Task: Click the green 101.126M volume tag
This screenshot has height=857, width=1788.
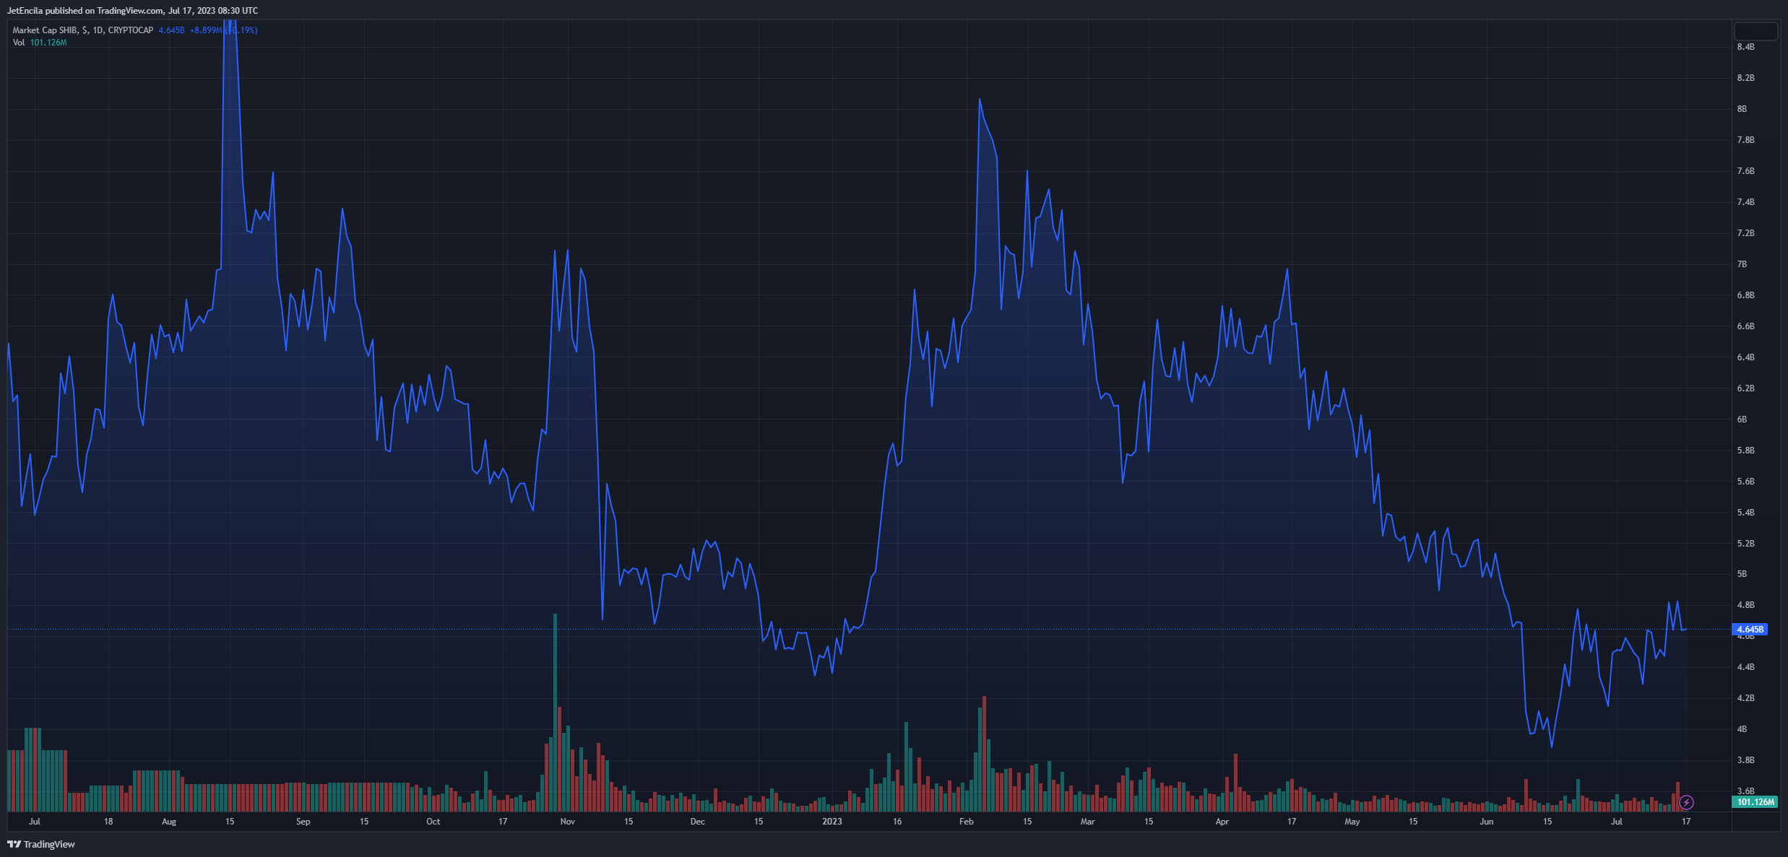Action: pyautogui.click(x=1755, y=802)
